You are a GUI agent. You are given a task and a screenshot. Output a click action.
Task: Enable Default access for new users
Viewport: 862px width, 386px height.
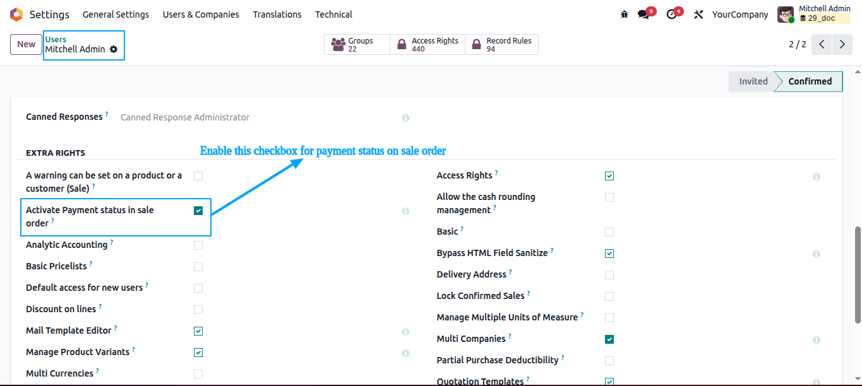point(198,288)
